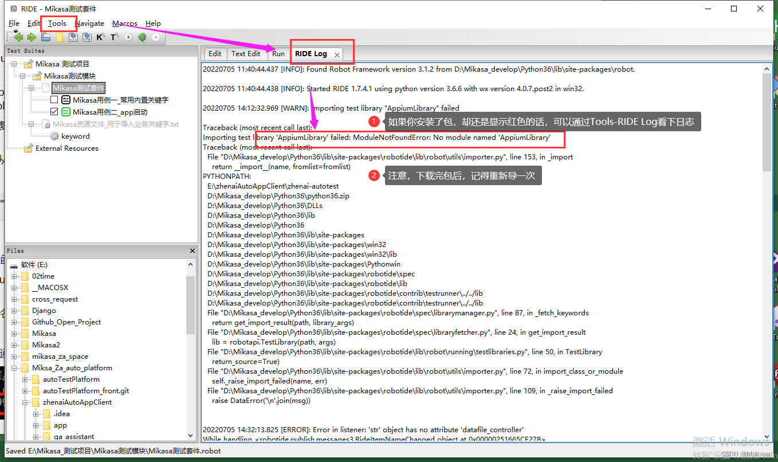Image resolution: width=778 pixels, height=462 pixels.
Task: Open the Help menu
Action: tap(153, 24)
